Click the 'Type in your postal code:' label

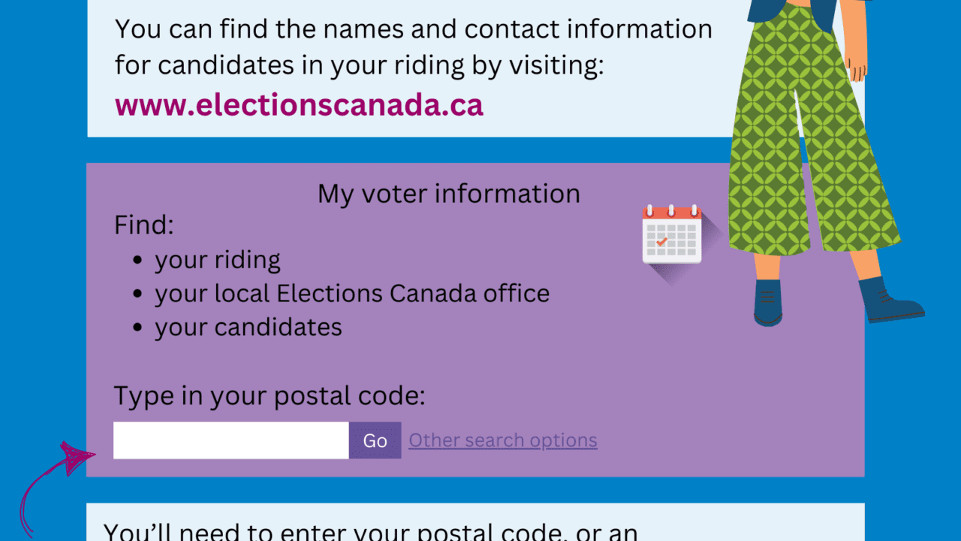[x=270, y=395]
